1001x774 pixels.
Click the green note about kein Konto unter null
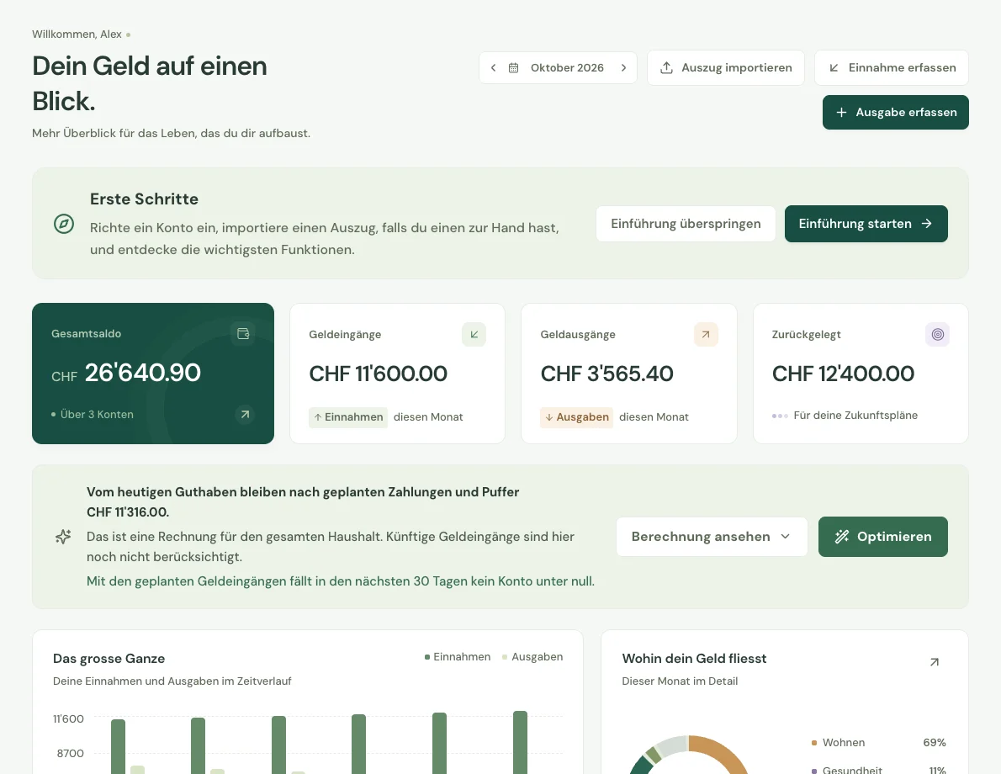[341, 581]
